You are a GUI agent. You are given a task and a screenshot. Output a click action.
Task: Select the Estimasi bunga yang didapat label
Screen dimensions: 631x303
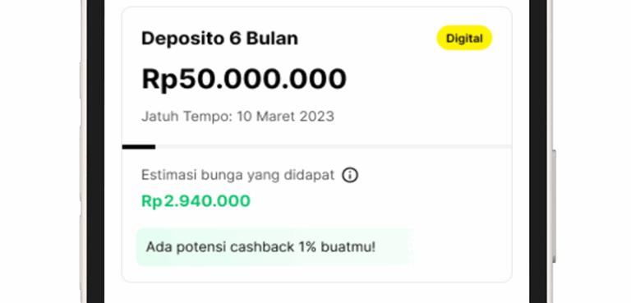(237, 176)
